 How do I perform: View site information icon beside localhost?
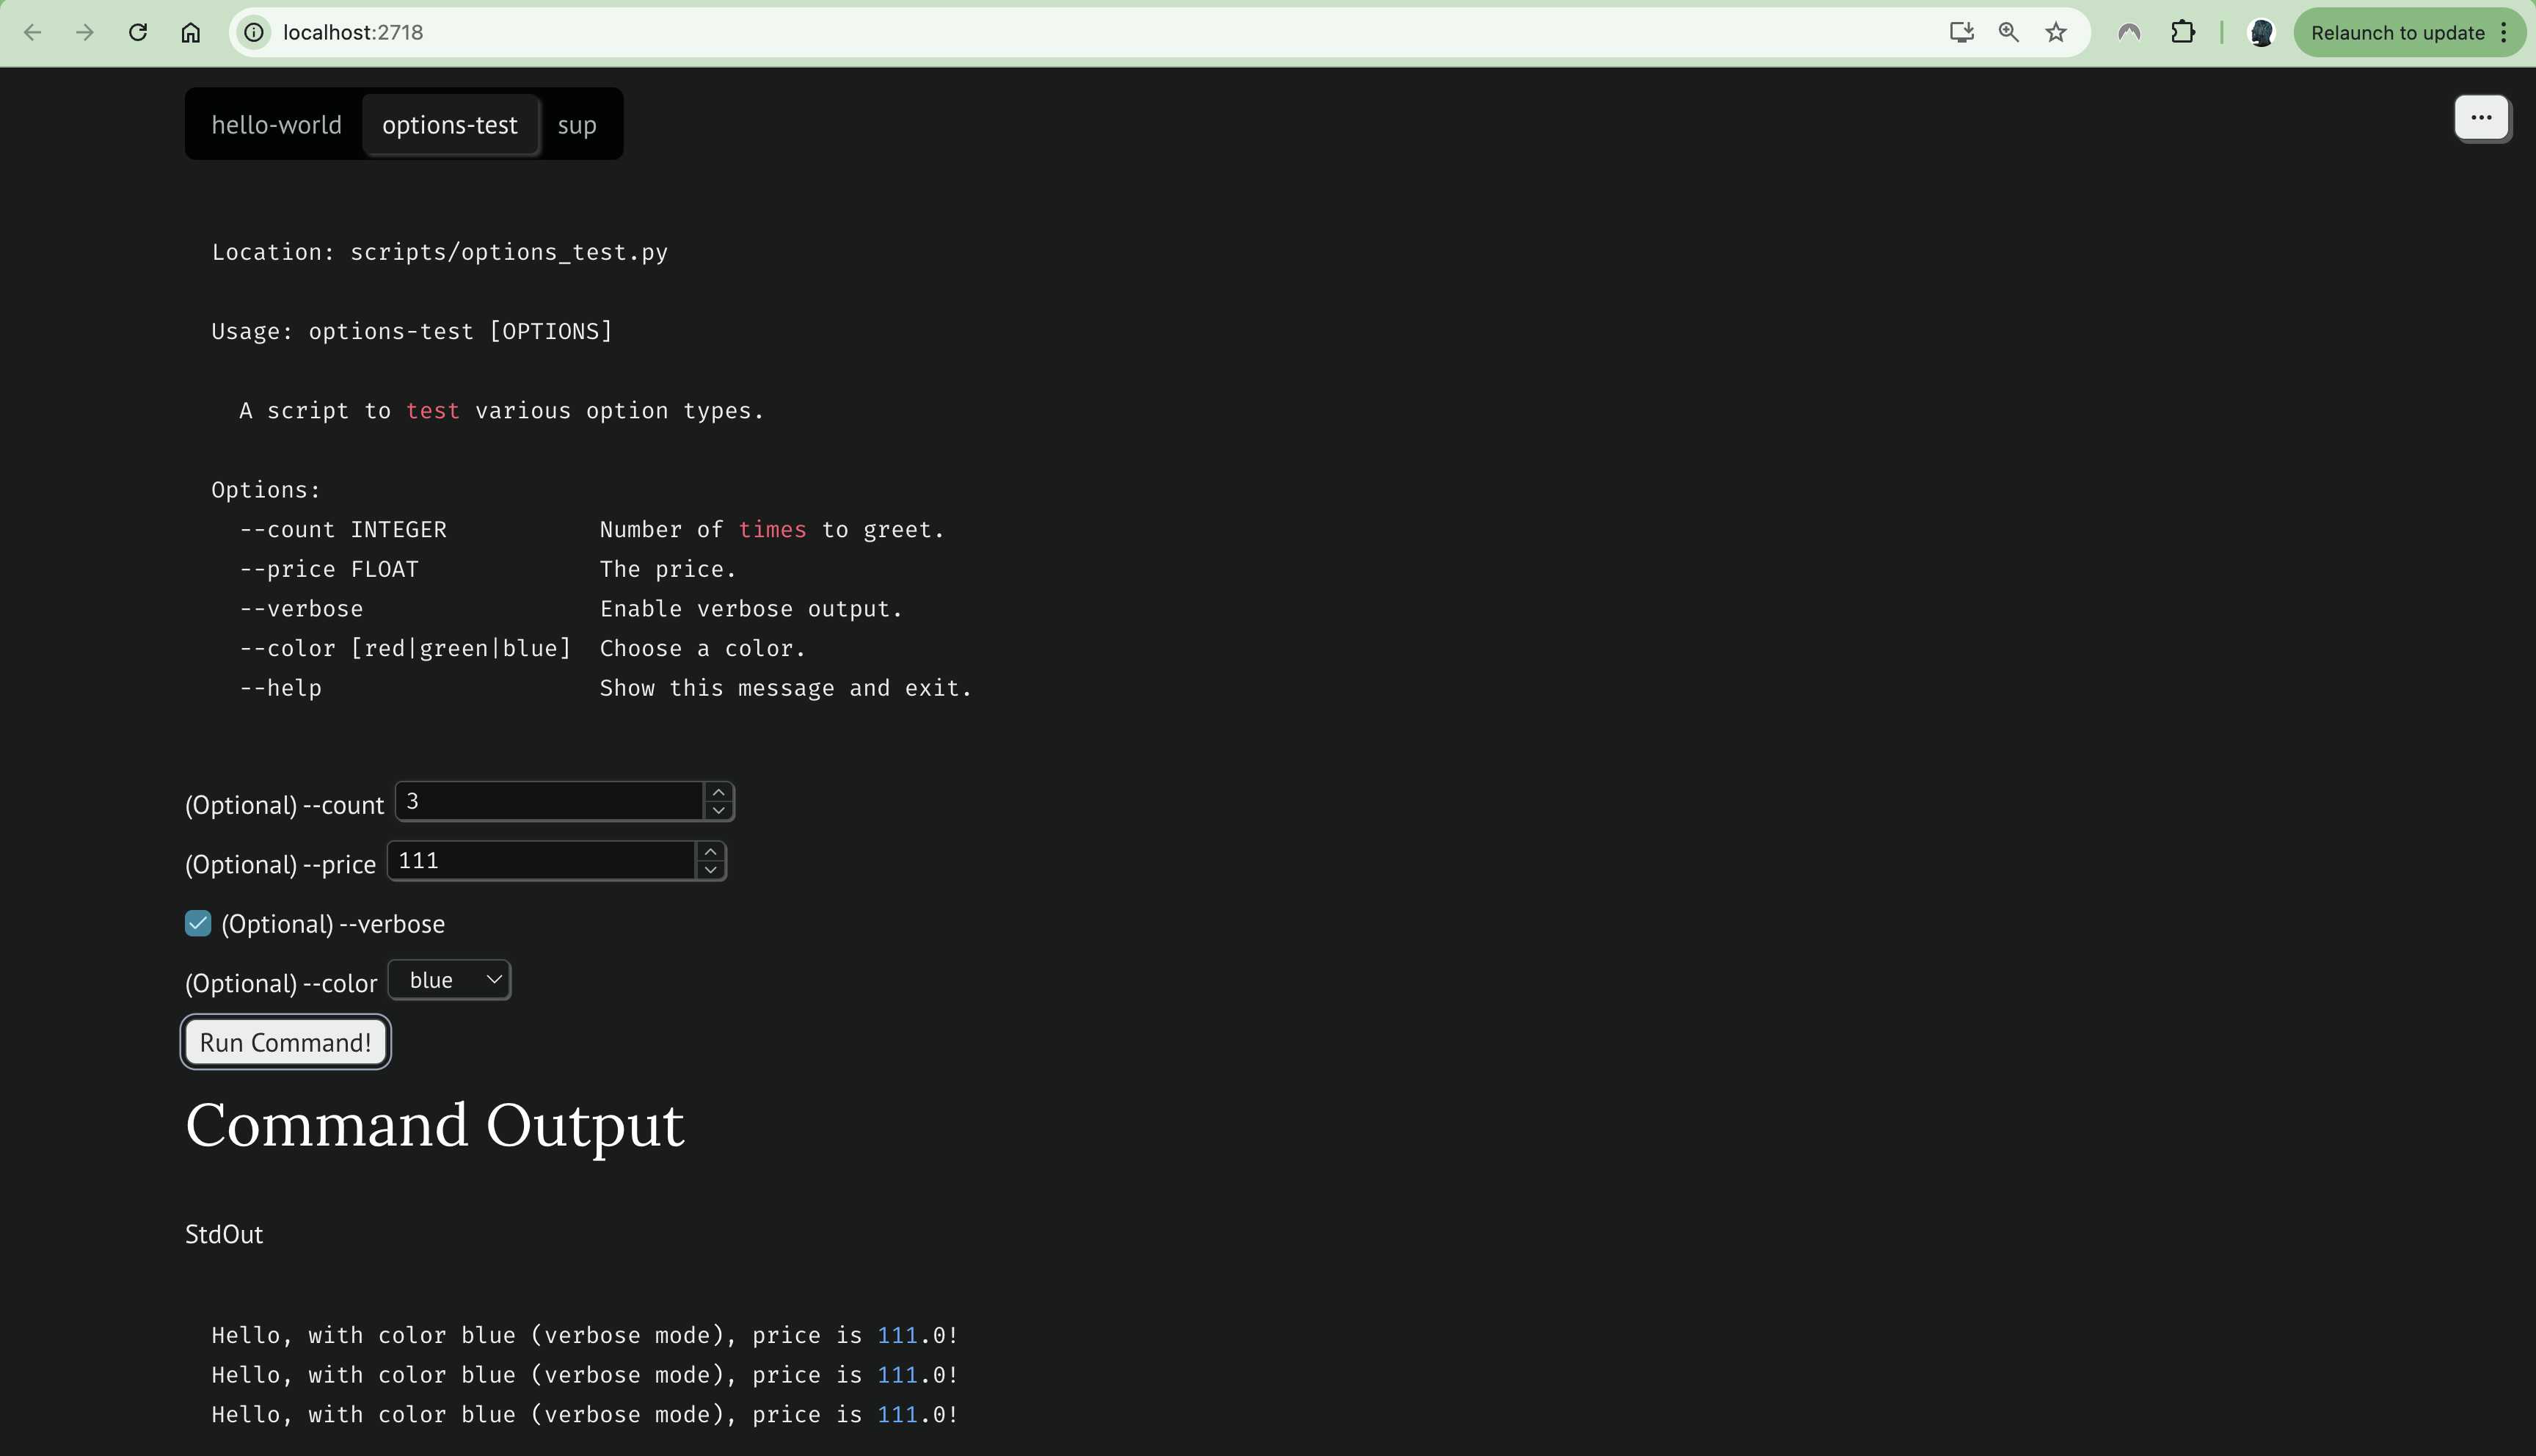point(255,32)
